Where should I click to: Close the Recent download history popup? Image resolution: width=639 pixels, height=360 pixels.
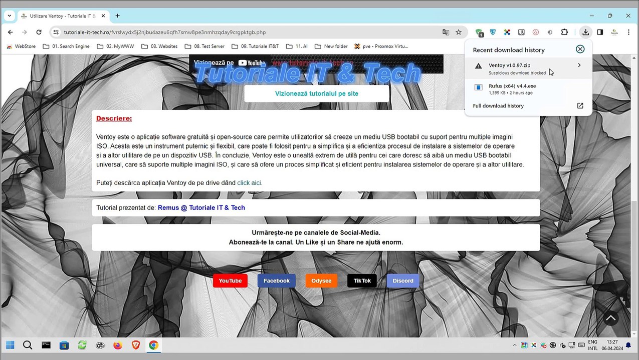tap(580, 49)
